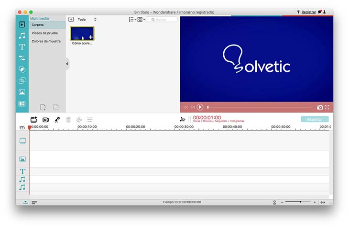Click the color/effects tool icon in toolbar
Viewport: 349px width, 228px height.
pyautogui.click(x=79, y=120)
